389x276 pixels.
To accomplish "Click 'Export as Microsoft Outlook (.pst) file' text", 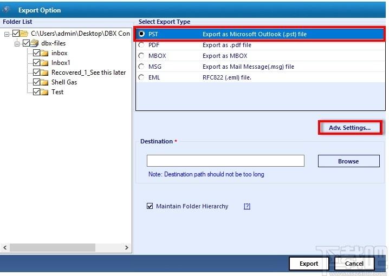I will [x=255, y=34].
